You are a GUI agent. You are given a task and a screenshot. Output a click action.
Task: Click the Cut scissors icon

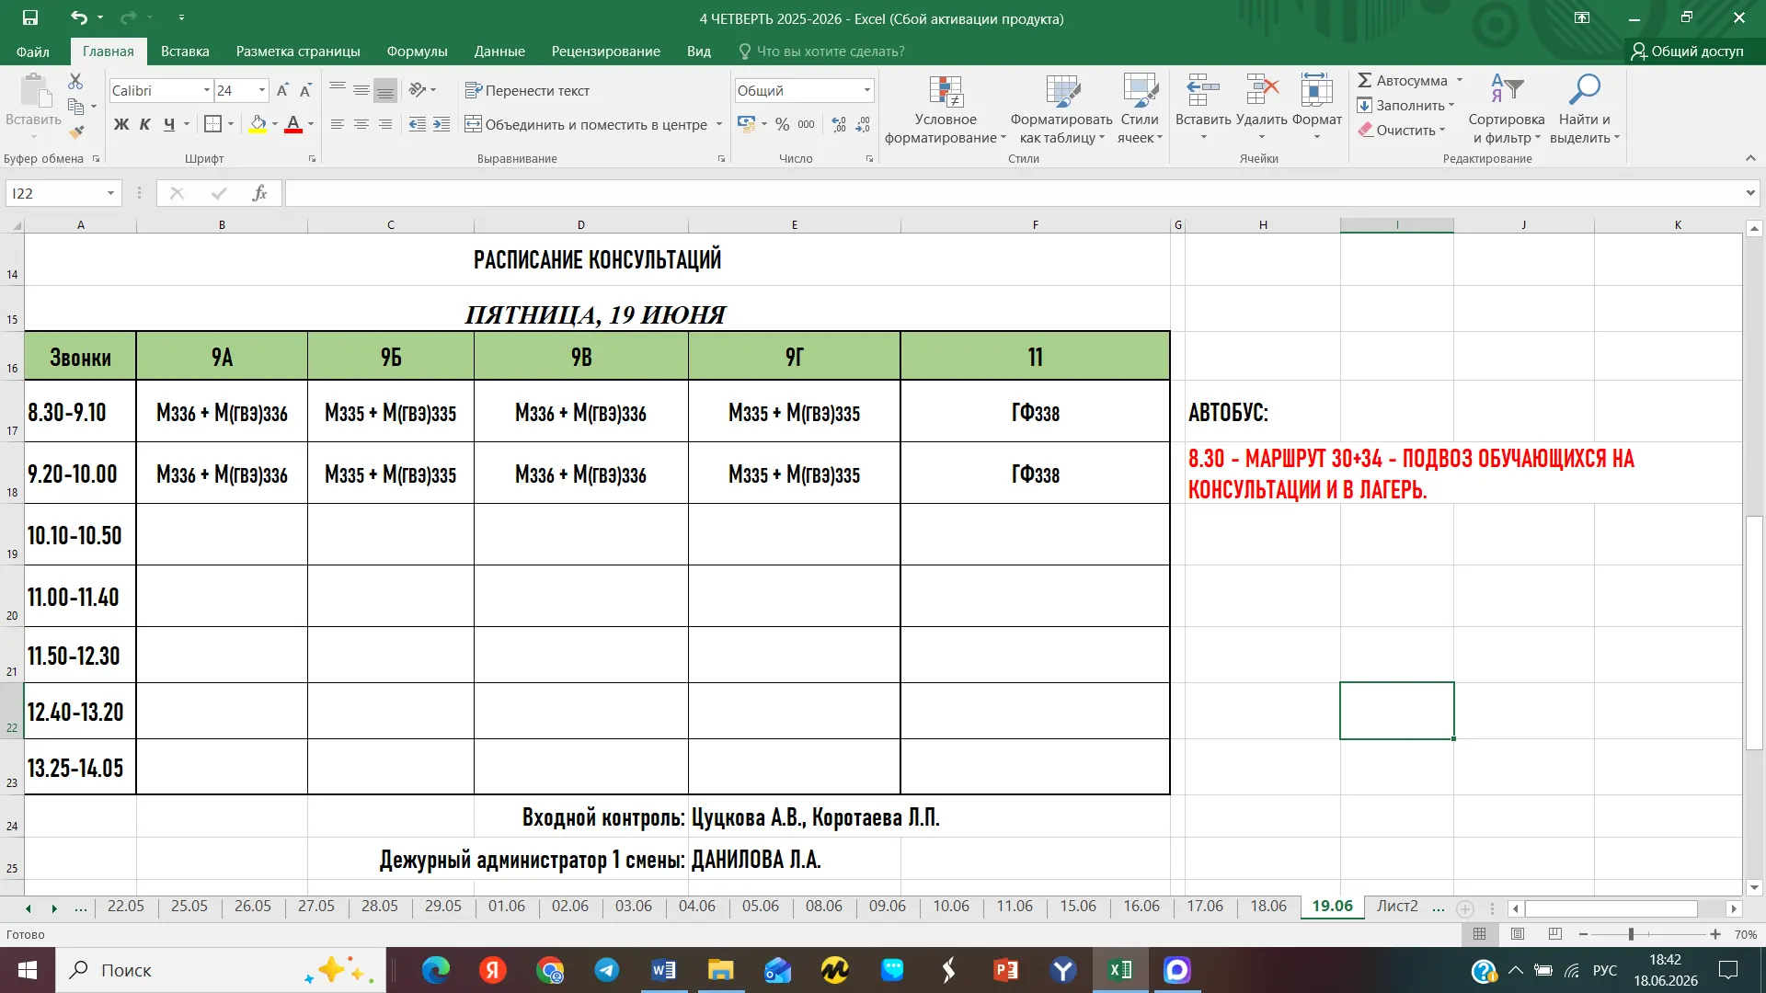point(75,82)
